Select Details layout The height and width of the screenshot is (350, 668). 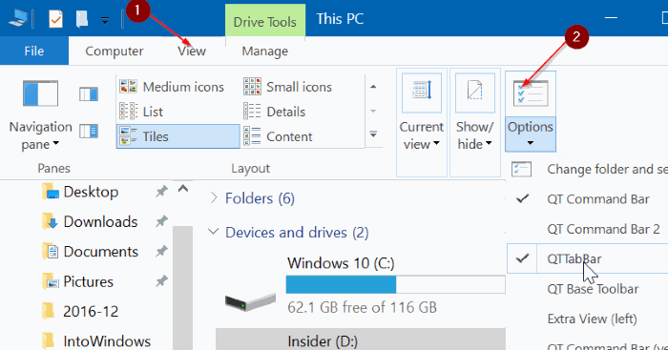tap(275, 112)
